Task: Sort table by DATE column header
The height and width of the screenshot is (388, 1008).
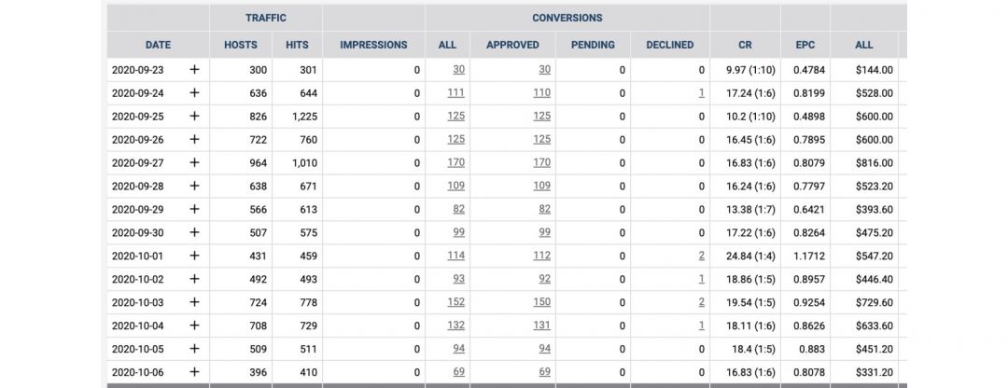Action: click(x=158, y=45)
